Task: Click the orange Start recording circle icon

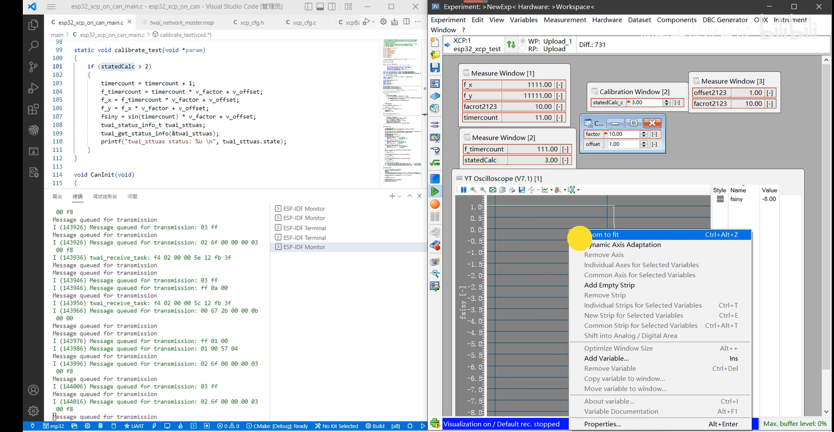Action: click(435, 204)
